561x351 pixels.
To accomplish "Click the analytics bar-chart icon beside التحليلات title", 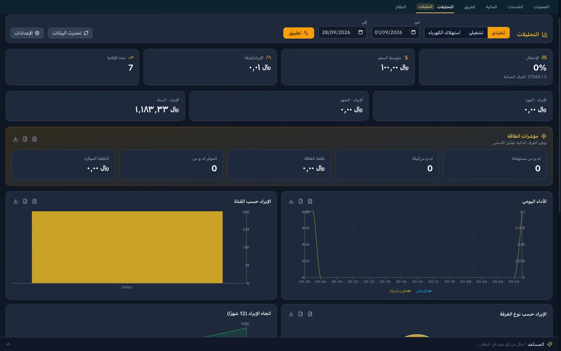I will pyautogui.click(x=545, y=34).
